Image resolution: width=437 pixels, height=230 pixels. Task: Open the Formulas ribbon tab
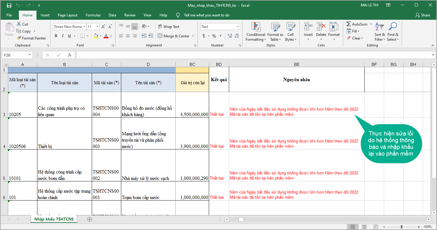pos(93,15)
